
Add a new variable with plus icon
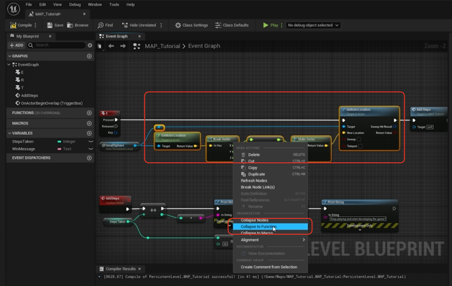coord(89,133)
